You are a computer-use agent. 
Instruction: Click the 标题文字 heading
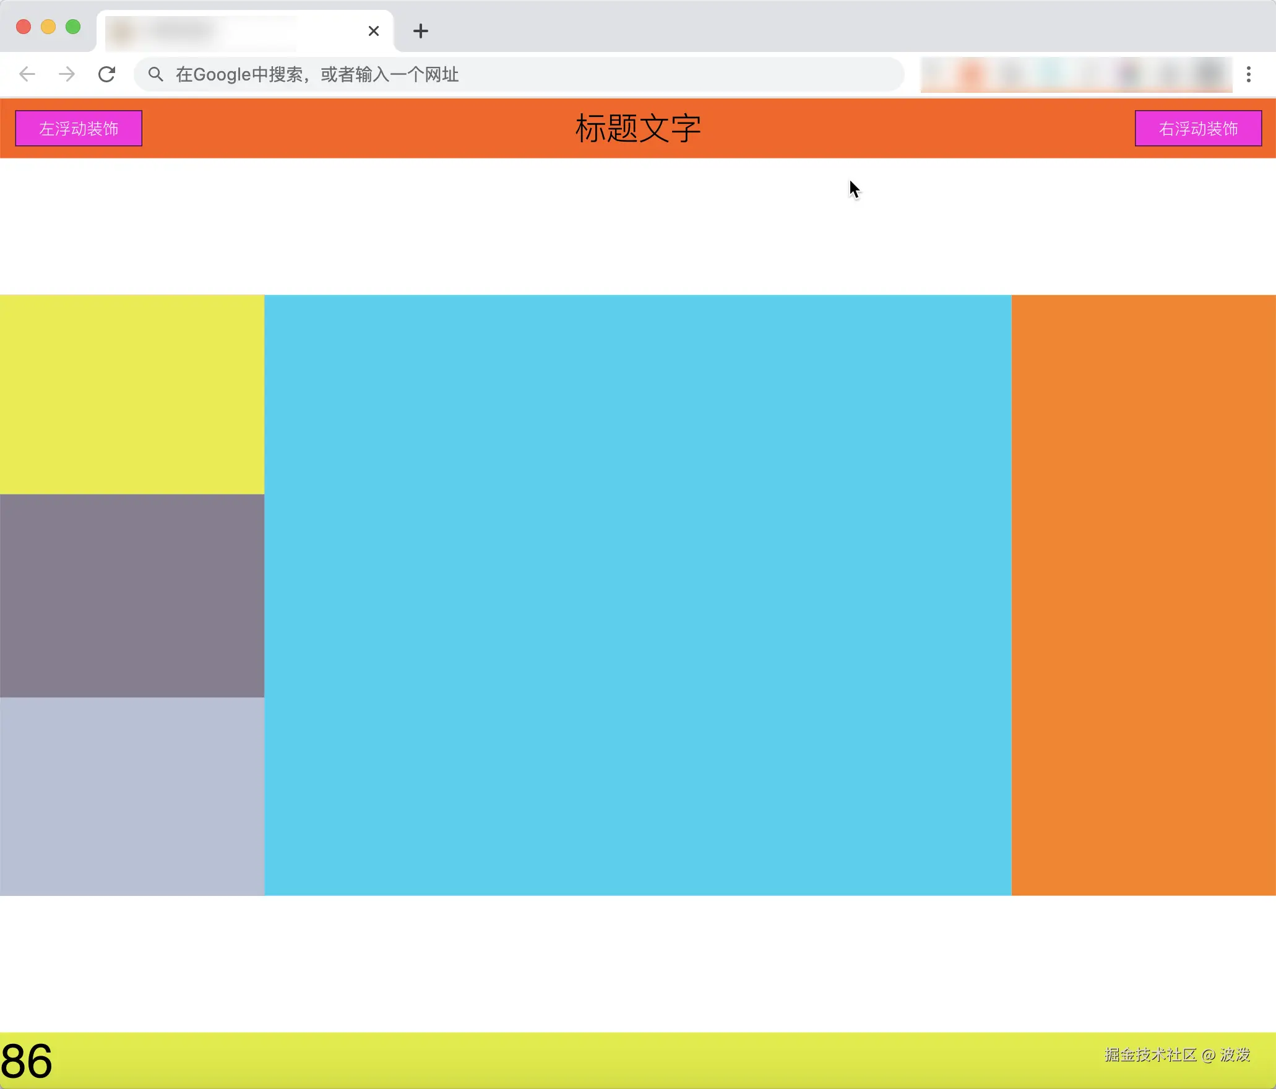click(x=638, y=129)
